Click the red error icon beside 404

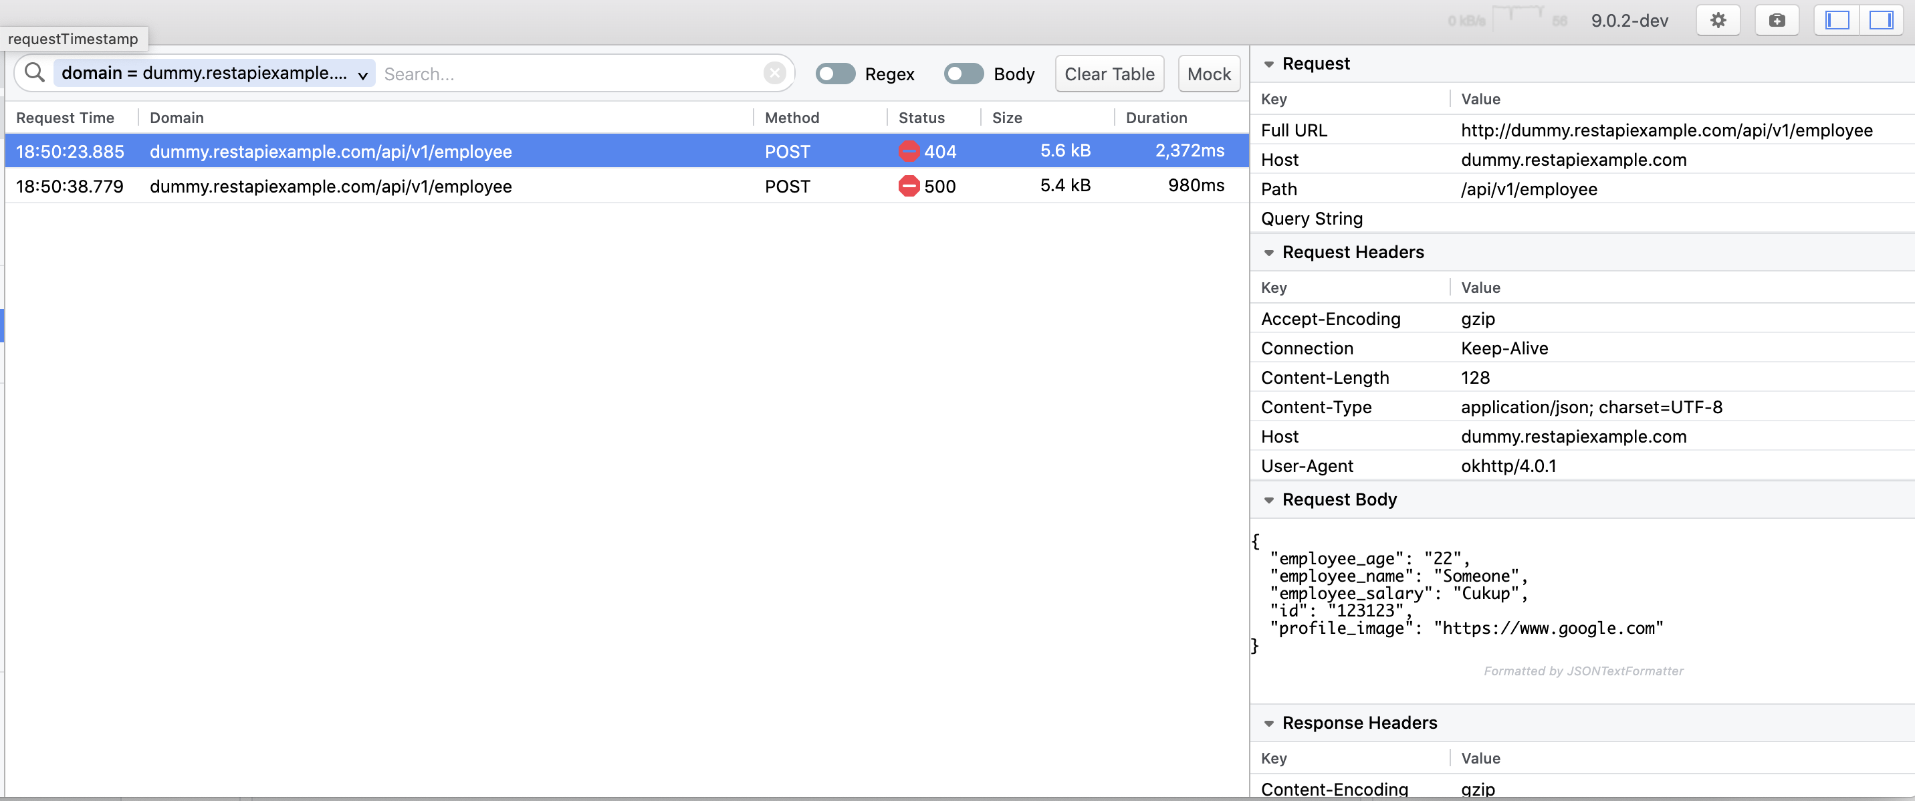pos(909,152)
